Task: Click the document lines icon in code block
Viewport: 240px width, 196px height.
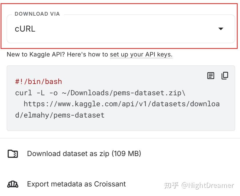Action: 211,76
